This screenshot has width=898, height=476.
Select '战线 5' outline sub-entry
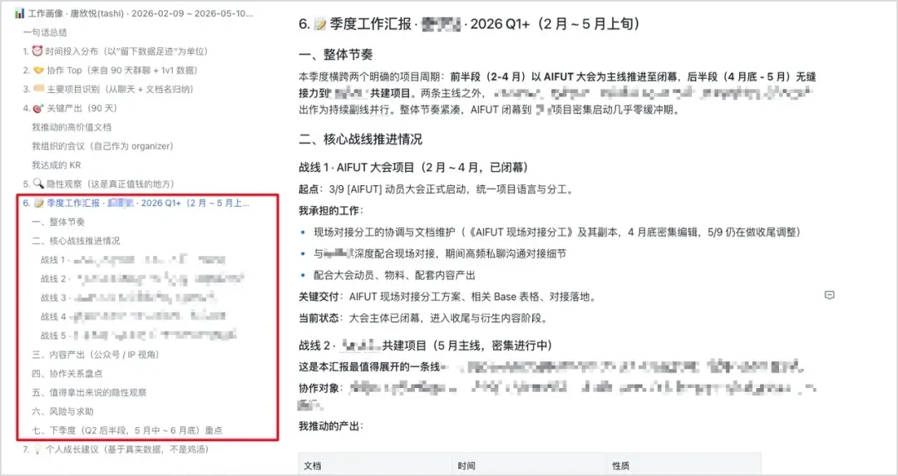[x=138, y=336]
